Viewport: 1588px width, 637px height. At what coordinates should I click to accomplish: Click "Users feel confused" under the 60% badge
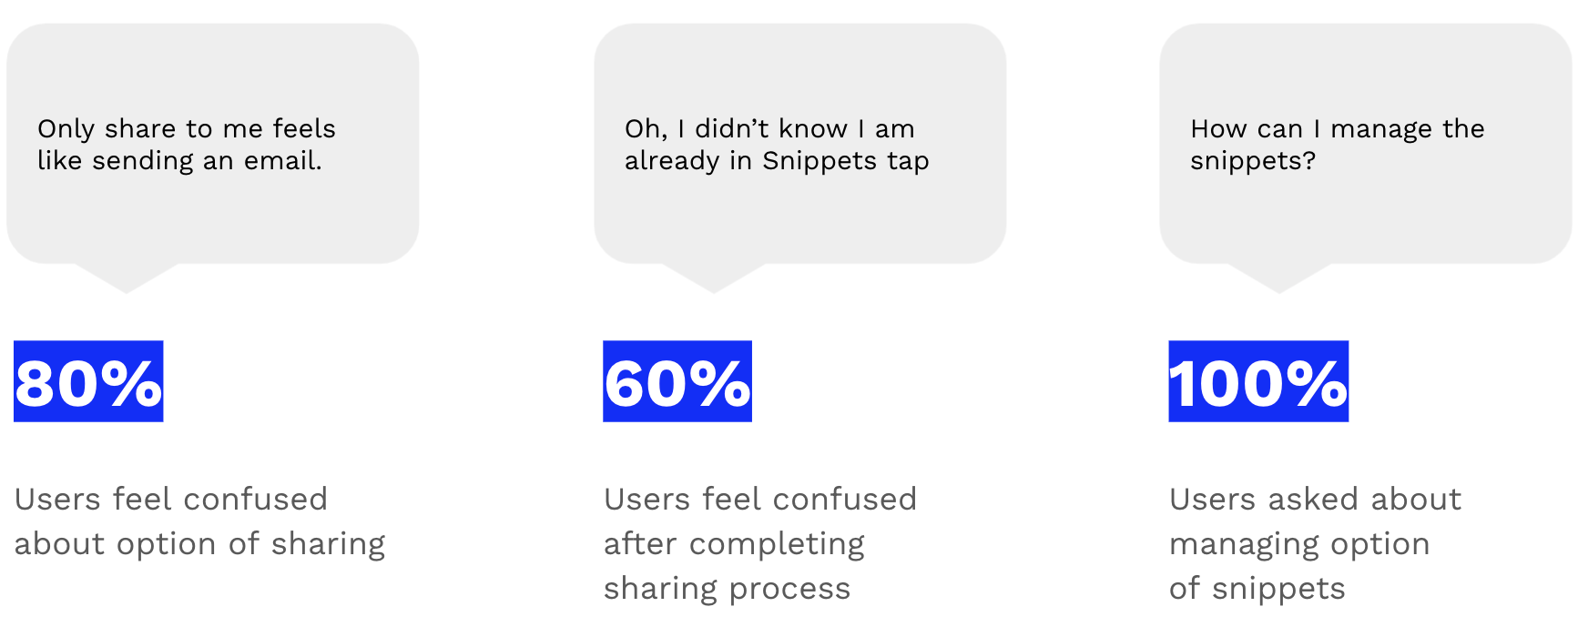click(760, 500)
